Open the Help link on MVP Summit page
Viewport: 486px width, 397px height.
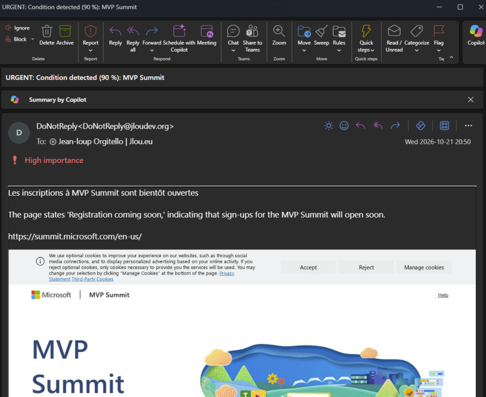point(443,295)
